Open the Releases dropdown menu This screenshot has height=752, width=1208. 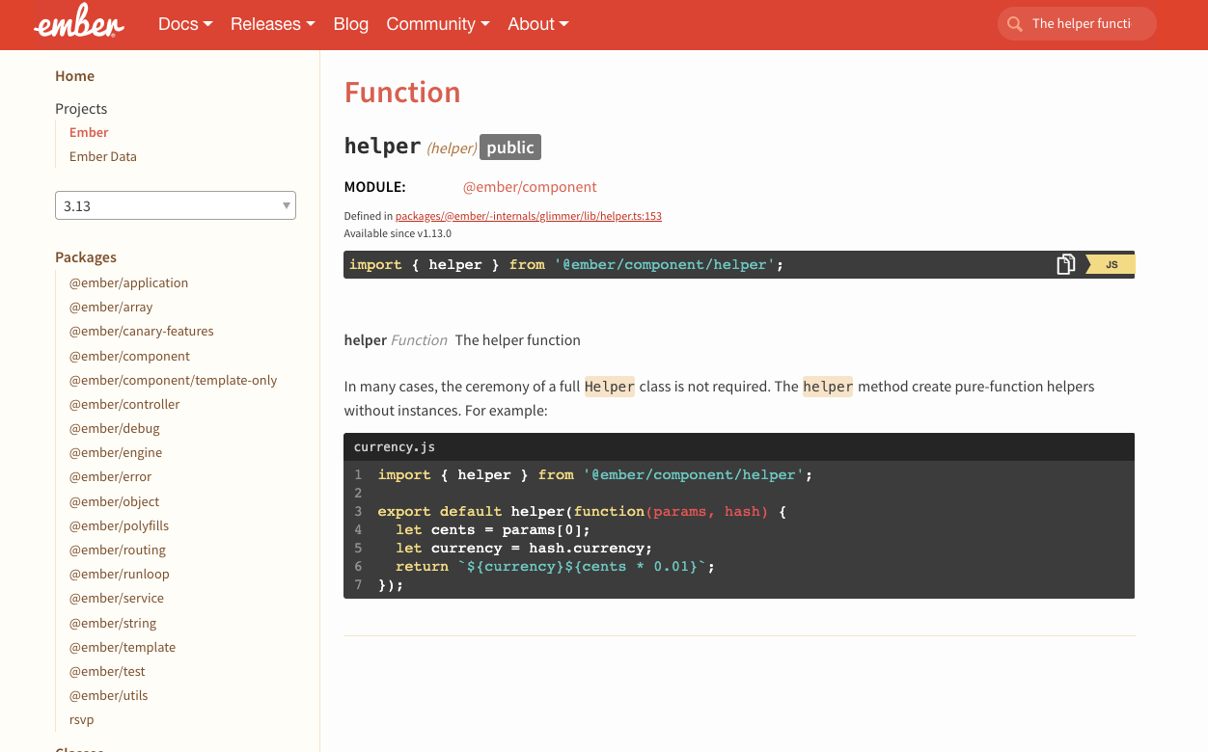[x=273, y=24]
